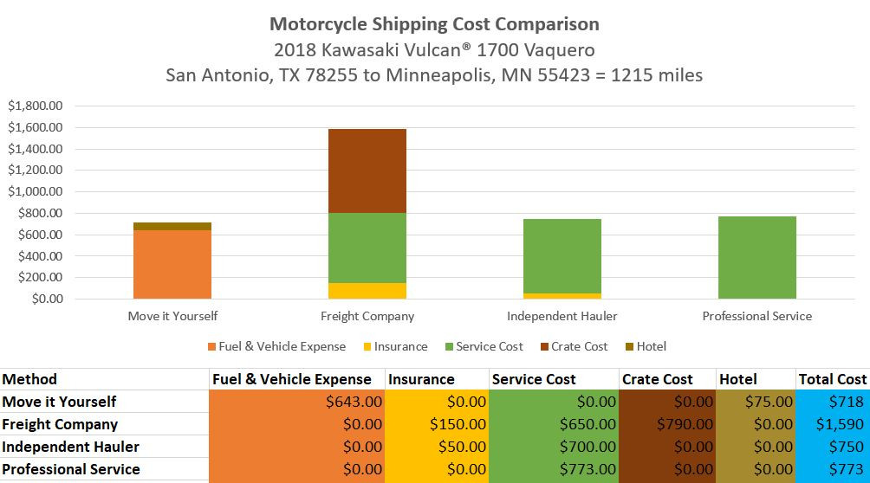Select the 'Hotel' table header cell
Screen dimensions: 870x483
coord(756,379)
